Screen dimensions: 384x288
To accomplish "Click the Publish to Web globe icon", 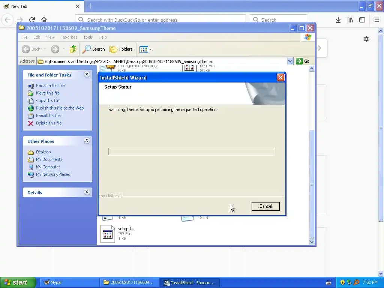I will (31, 108).
